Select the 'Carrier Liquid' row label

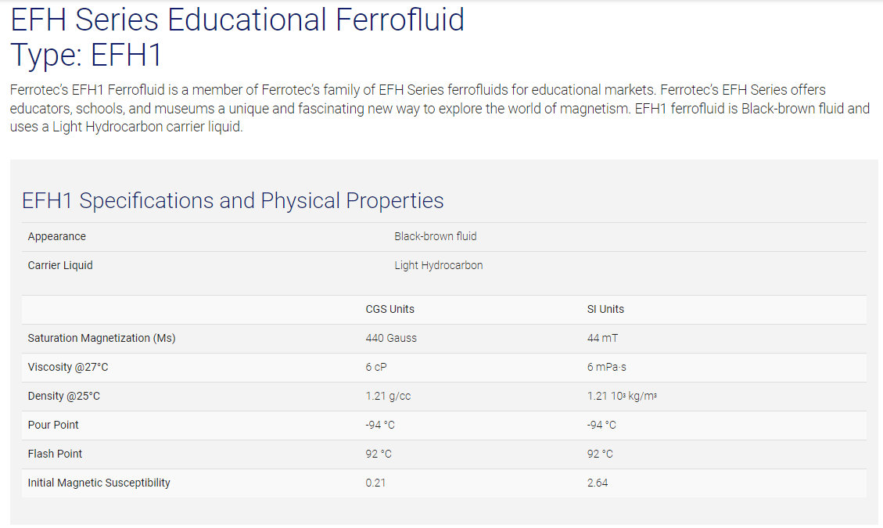coord(60,265)
